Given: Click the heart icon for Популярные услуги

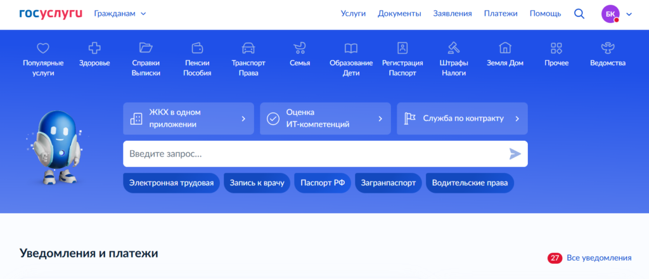Looking at the screenshot, I should pos(43,48).
